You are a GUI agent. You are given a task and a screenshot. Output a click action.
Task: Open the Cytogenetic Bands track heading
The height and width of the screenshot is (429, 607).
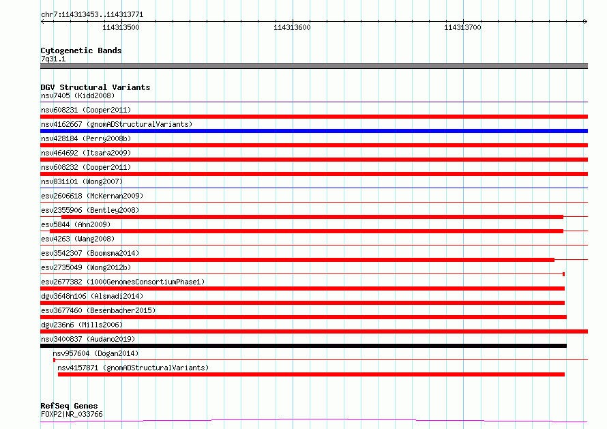tap(81, 50)
